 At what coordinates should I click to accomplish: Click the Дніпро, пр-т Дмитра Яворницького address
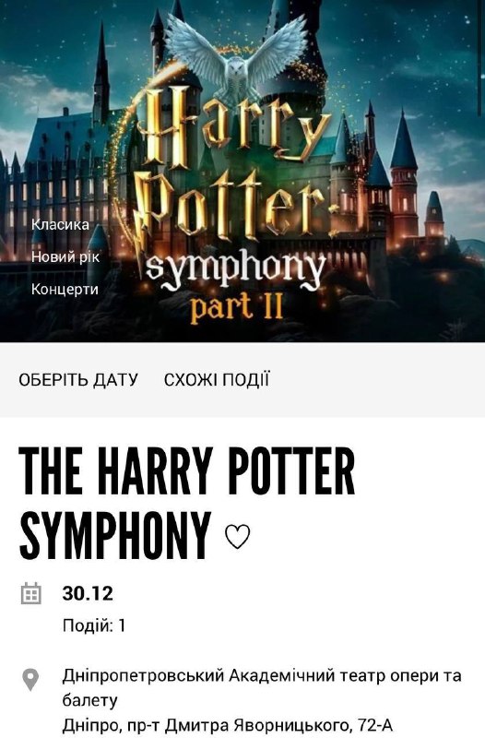pos(227,725)
